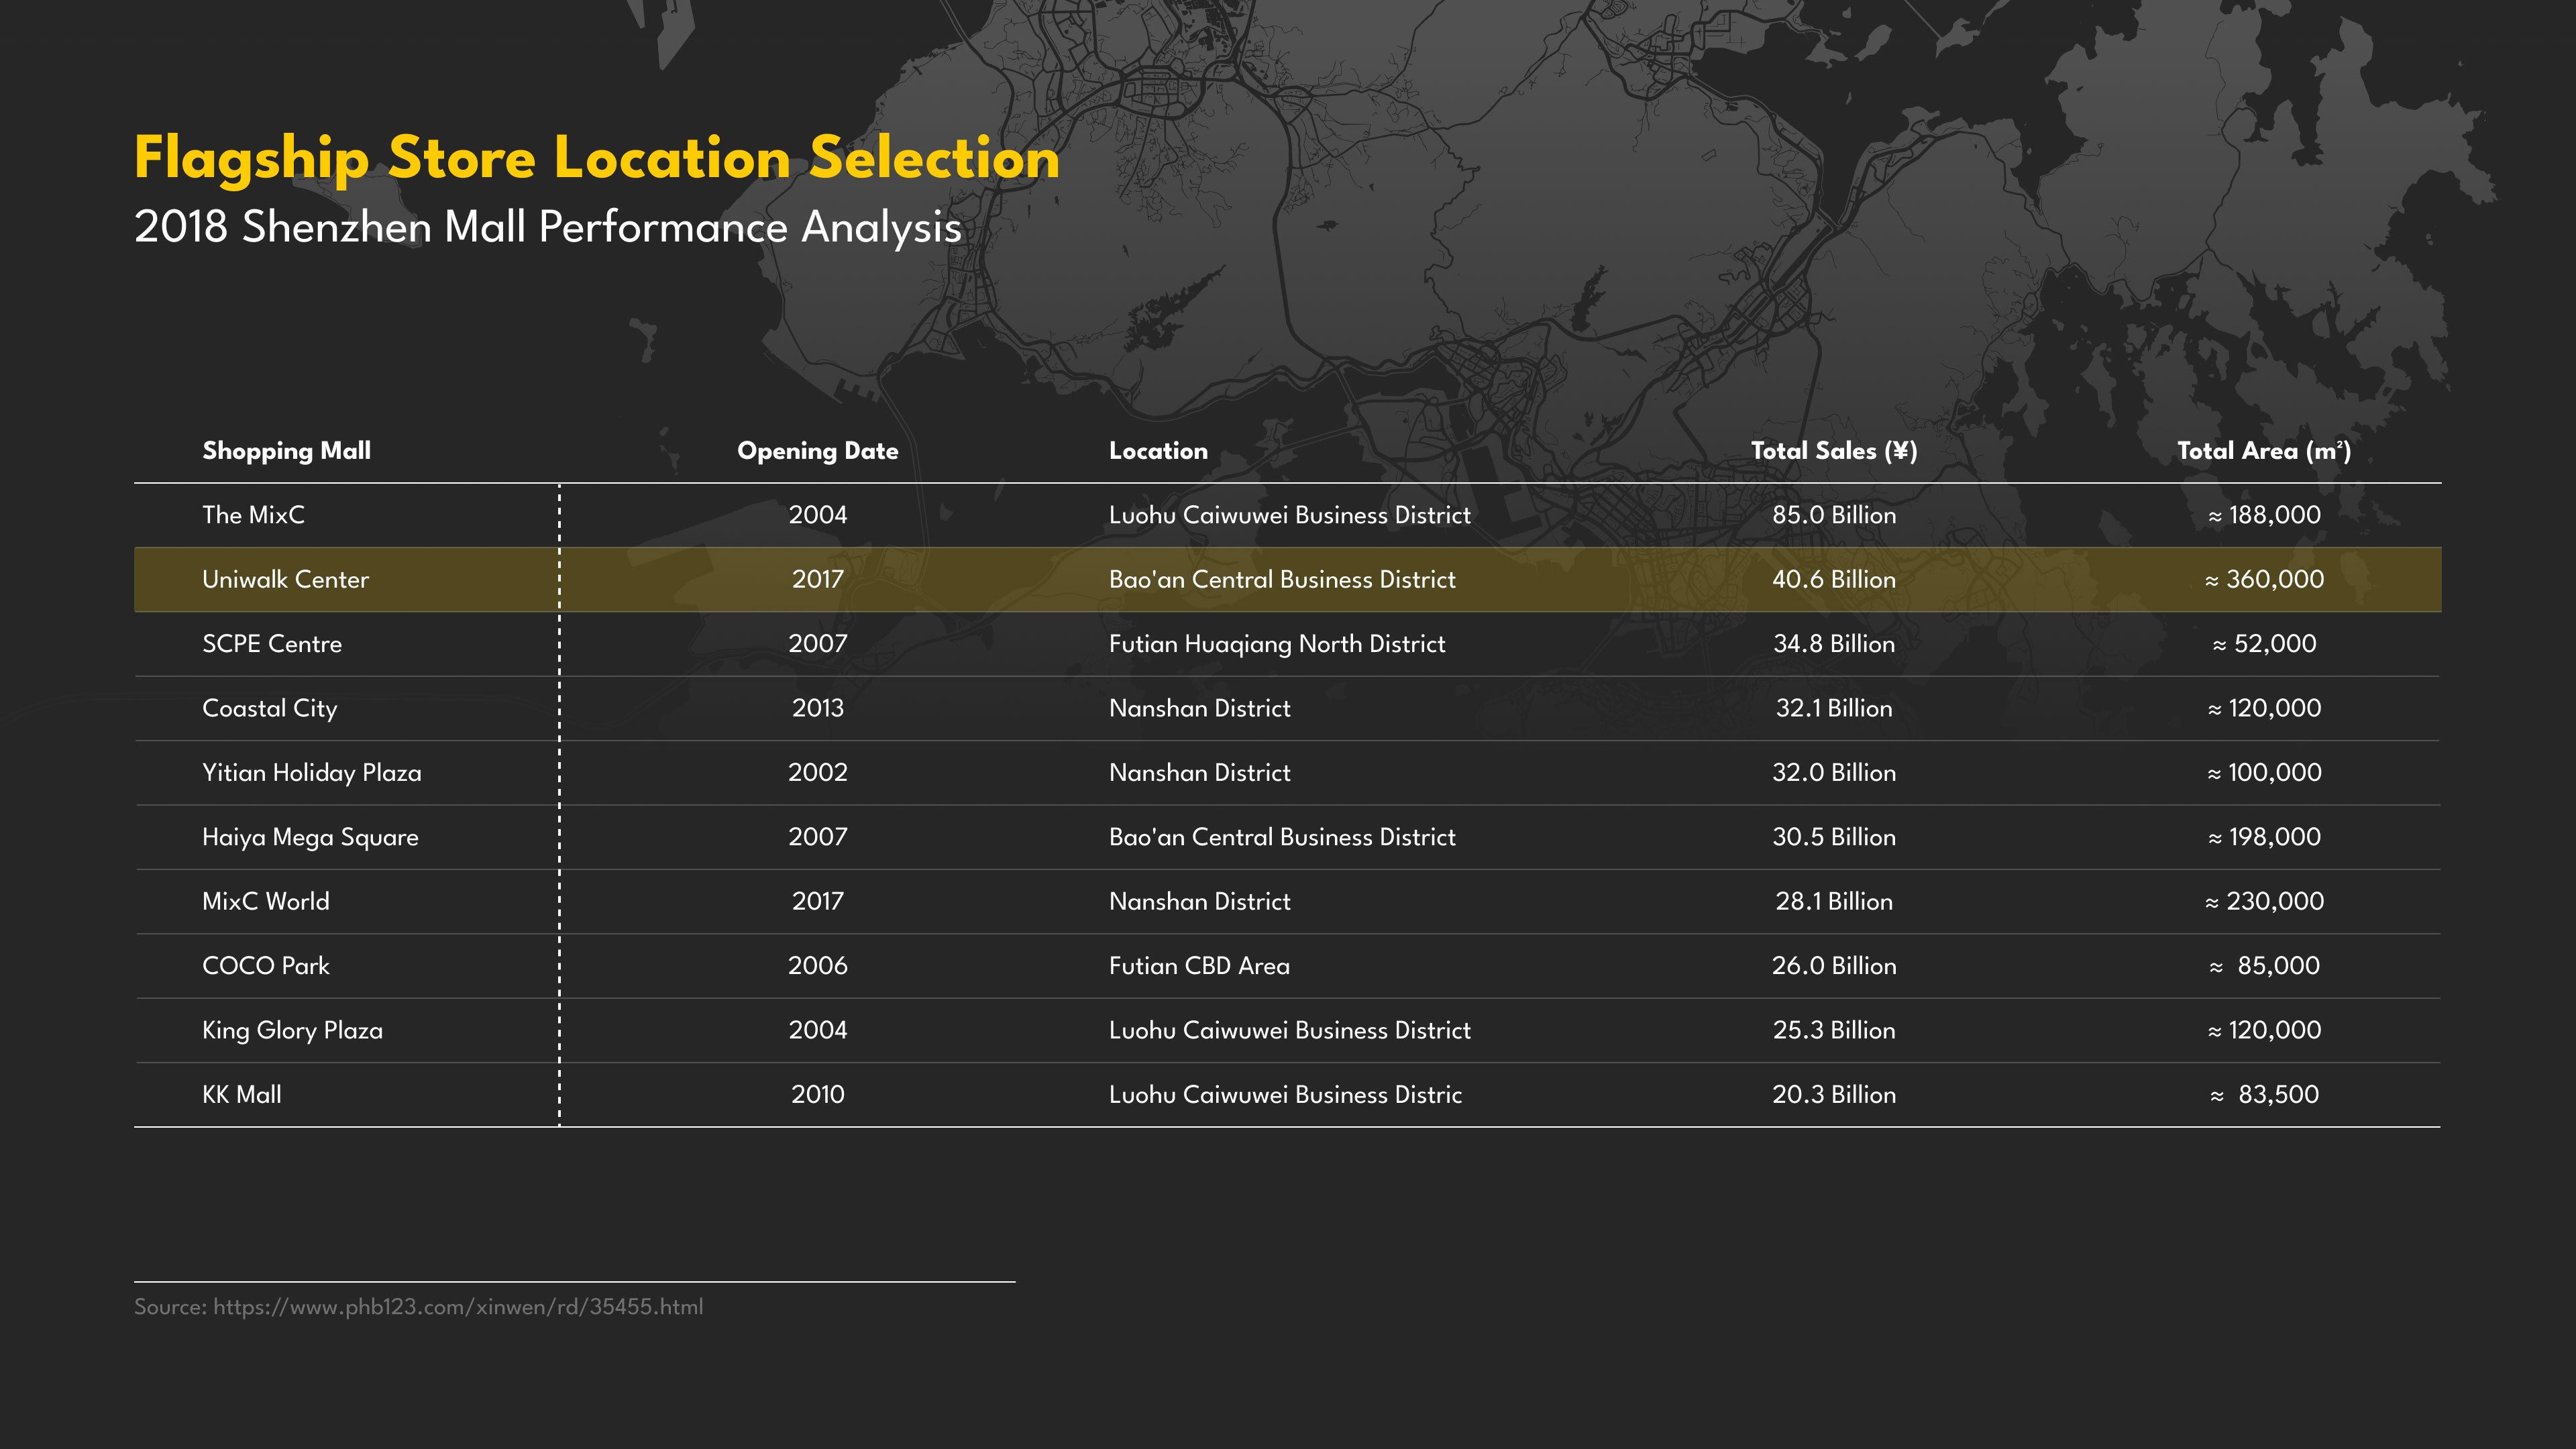Select 'MixC World' mall name
The height and width of the screenshot is (1449, 2576).
click(x=266, y=901)
